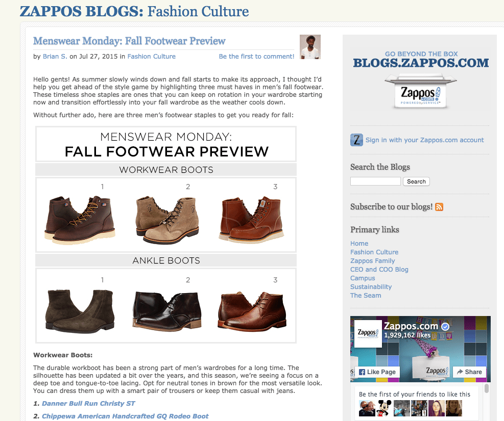
Task: Click the blue Zappos Z sign-in icon
Action: (356, 140)
